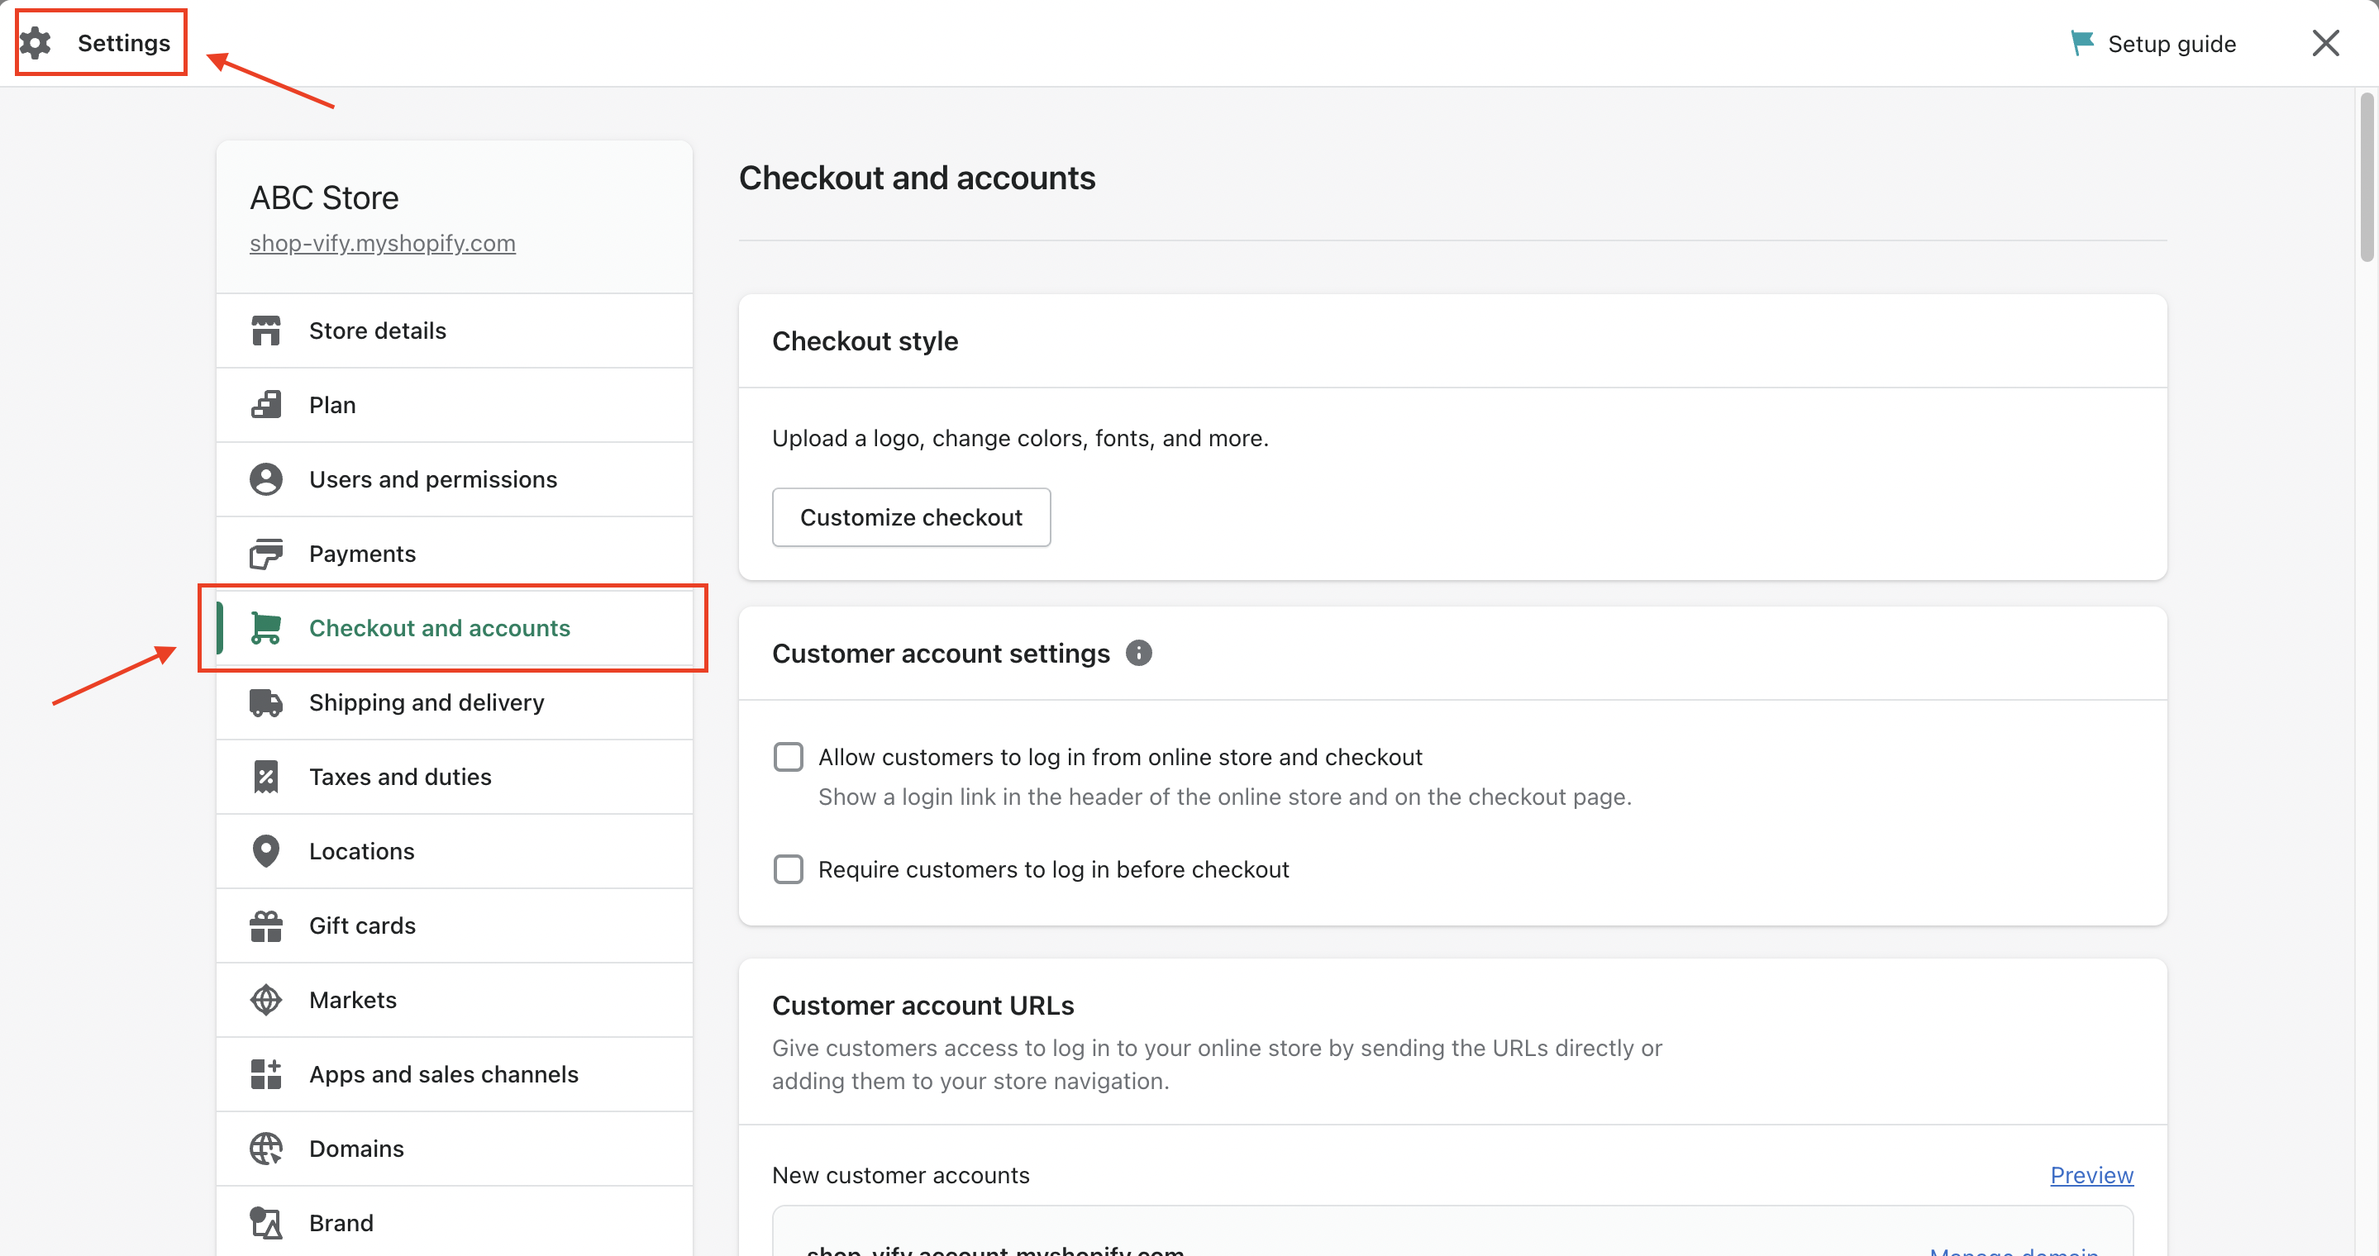
Task: Click the Locations pin icon
Action: tap(266, 851)
